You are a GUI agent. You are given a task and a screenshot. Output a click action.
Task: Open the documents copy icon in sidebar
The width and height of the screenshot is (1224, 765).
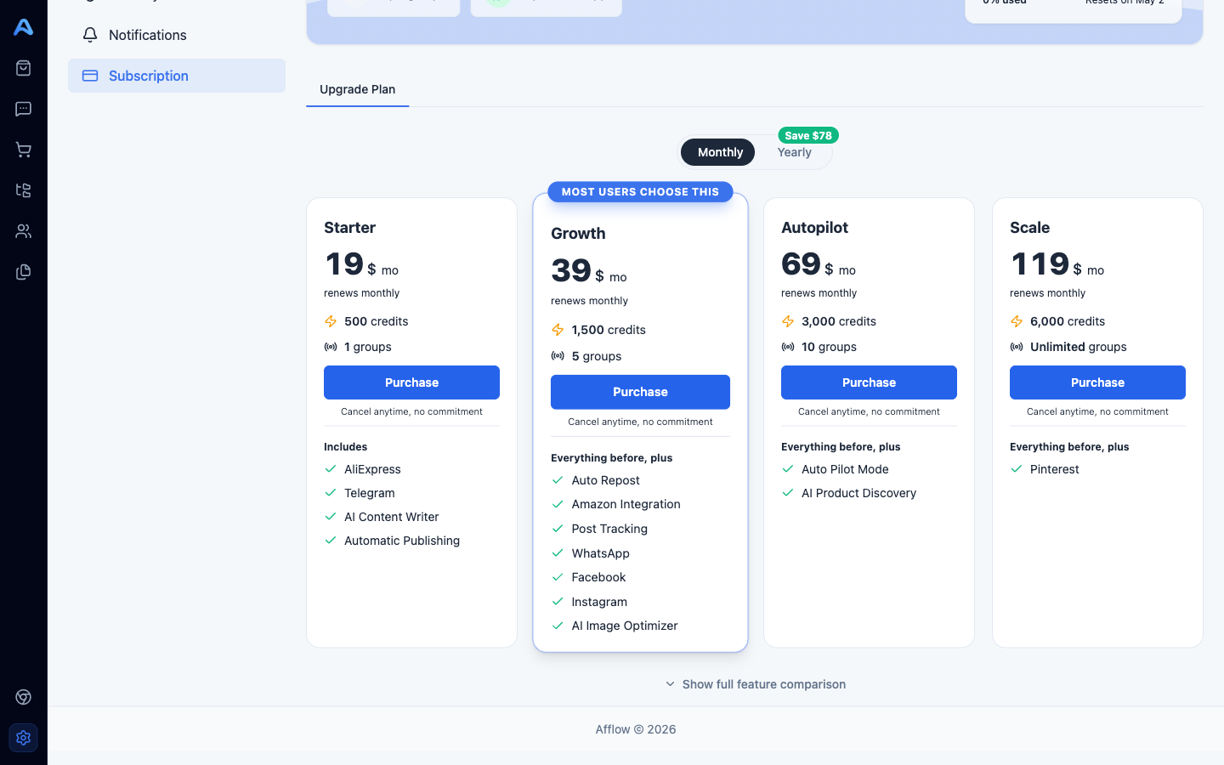point(23,272)
